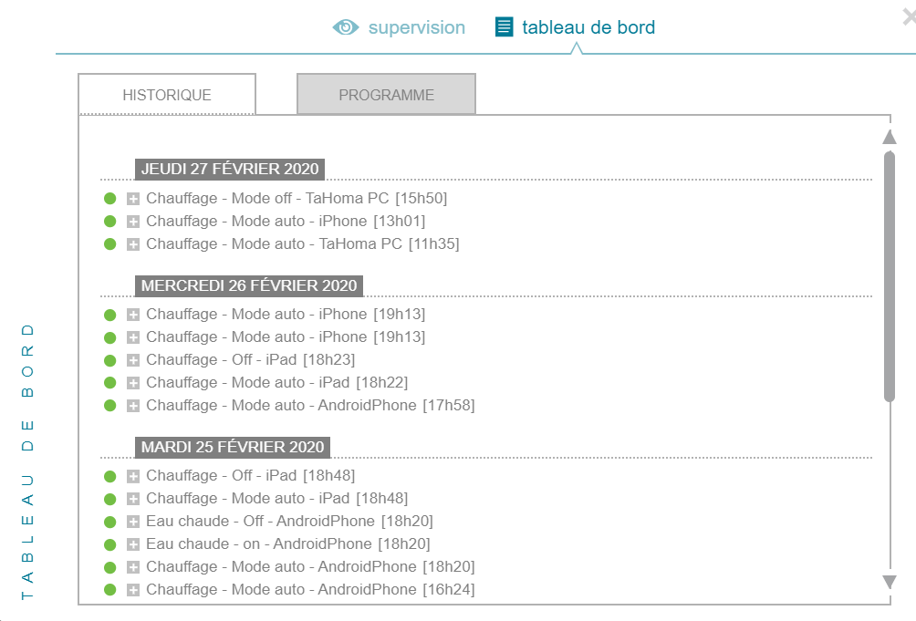Click Chauffage Mode auto TaHoma PC 11h35 text
916x621 pixels.
coord(303,244)
